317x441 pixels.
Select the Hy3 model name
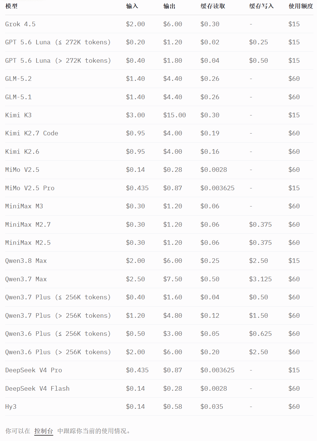coord(11,407)
